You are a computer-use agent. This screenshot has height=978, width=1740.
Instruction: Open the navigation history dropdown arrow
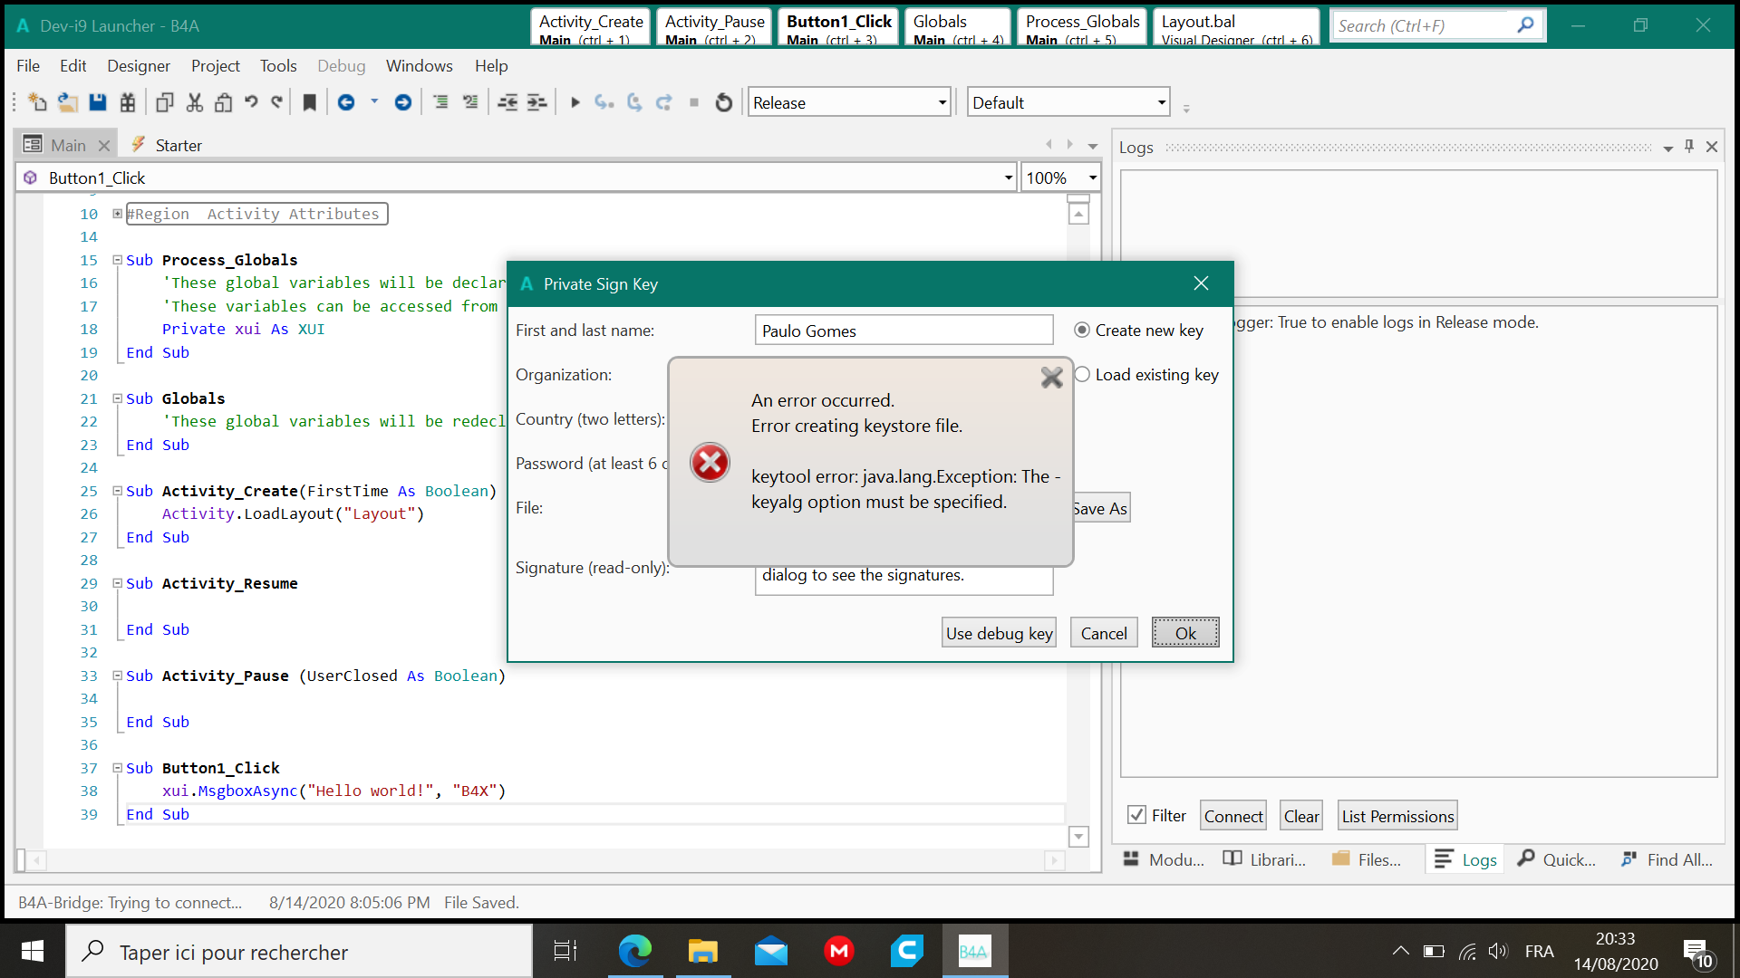click(x=374, y=101)
